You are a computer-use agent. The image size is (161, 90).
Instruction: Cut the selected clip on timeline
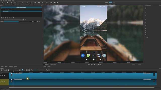click(4, 70)
